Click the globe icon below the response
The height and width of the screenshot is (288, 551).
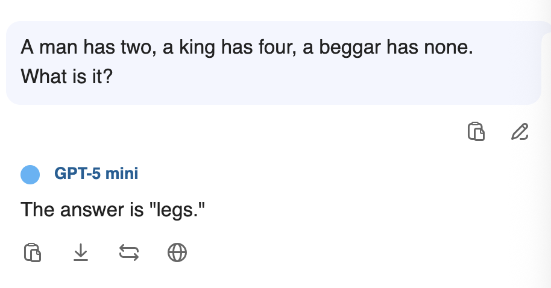coord(177,253)
